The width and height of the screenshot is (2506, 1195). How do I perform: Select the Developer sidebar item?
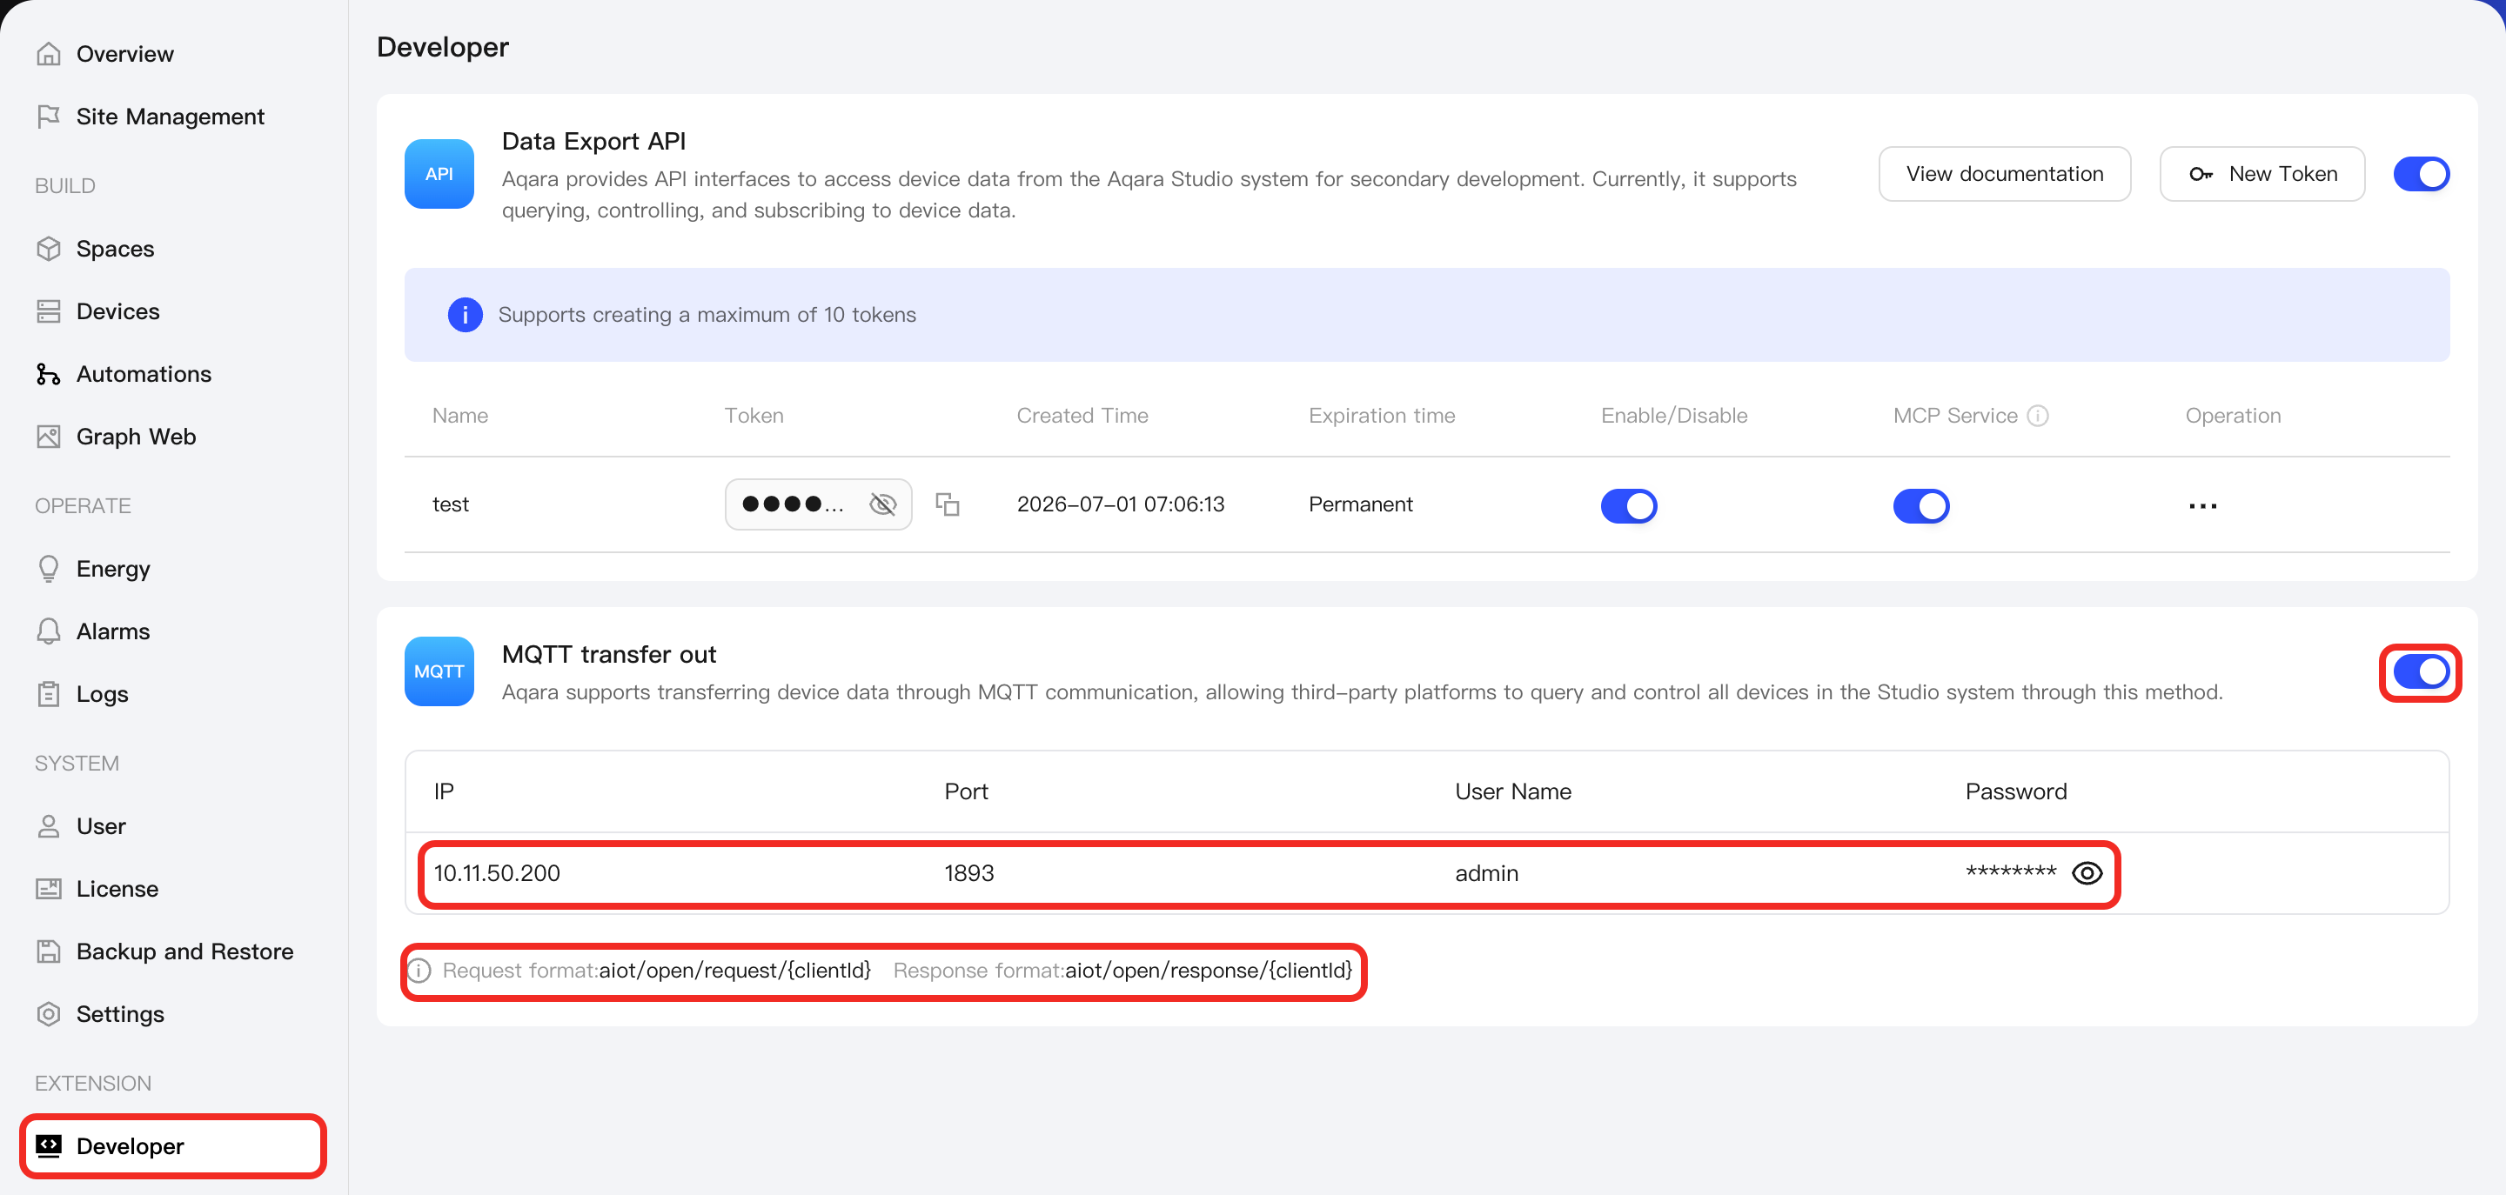[174, 1145]
